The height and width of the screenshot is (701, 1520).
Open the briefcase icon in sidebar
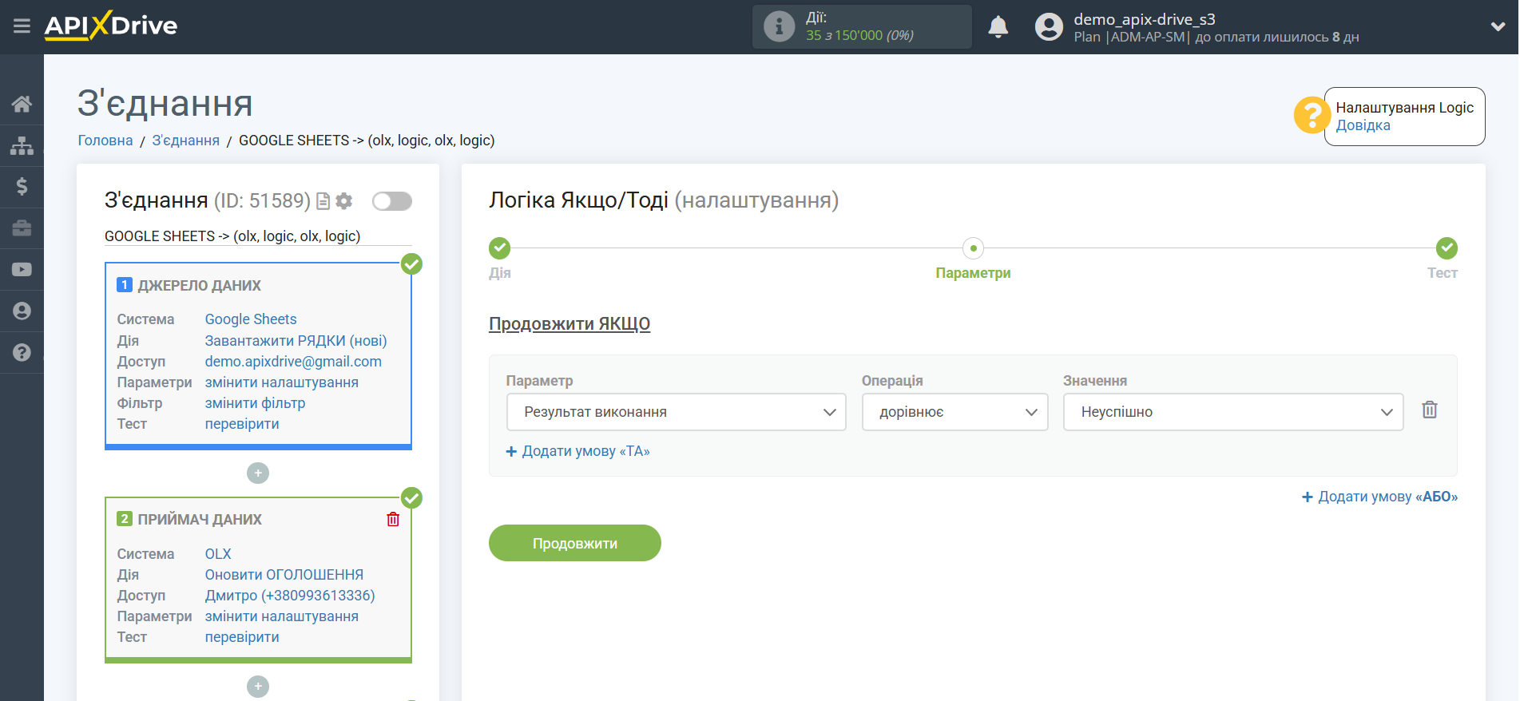point(22,228)
